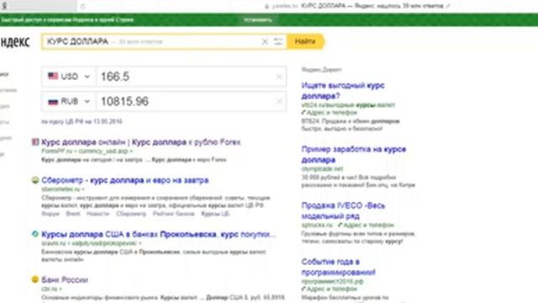Open search settings icon in search bar
This screenshot has height=303, width=538.
[278, 41]
